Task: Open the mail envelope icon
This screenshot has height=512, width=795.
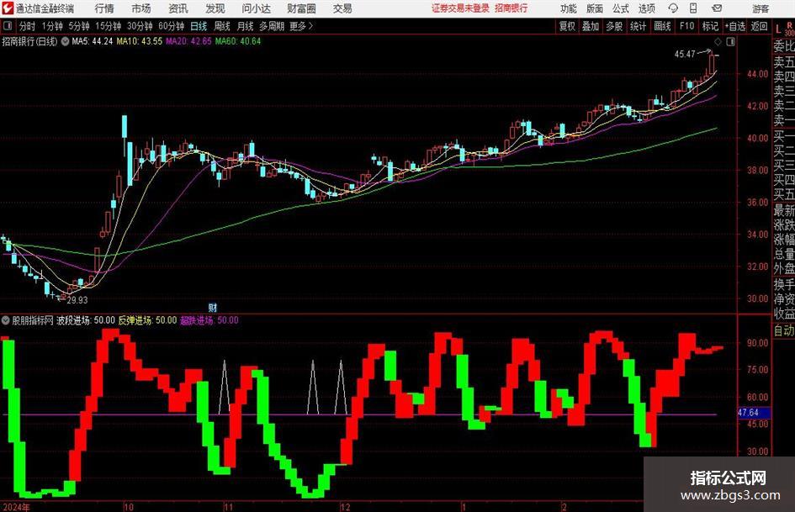Action: point(717,8)
